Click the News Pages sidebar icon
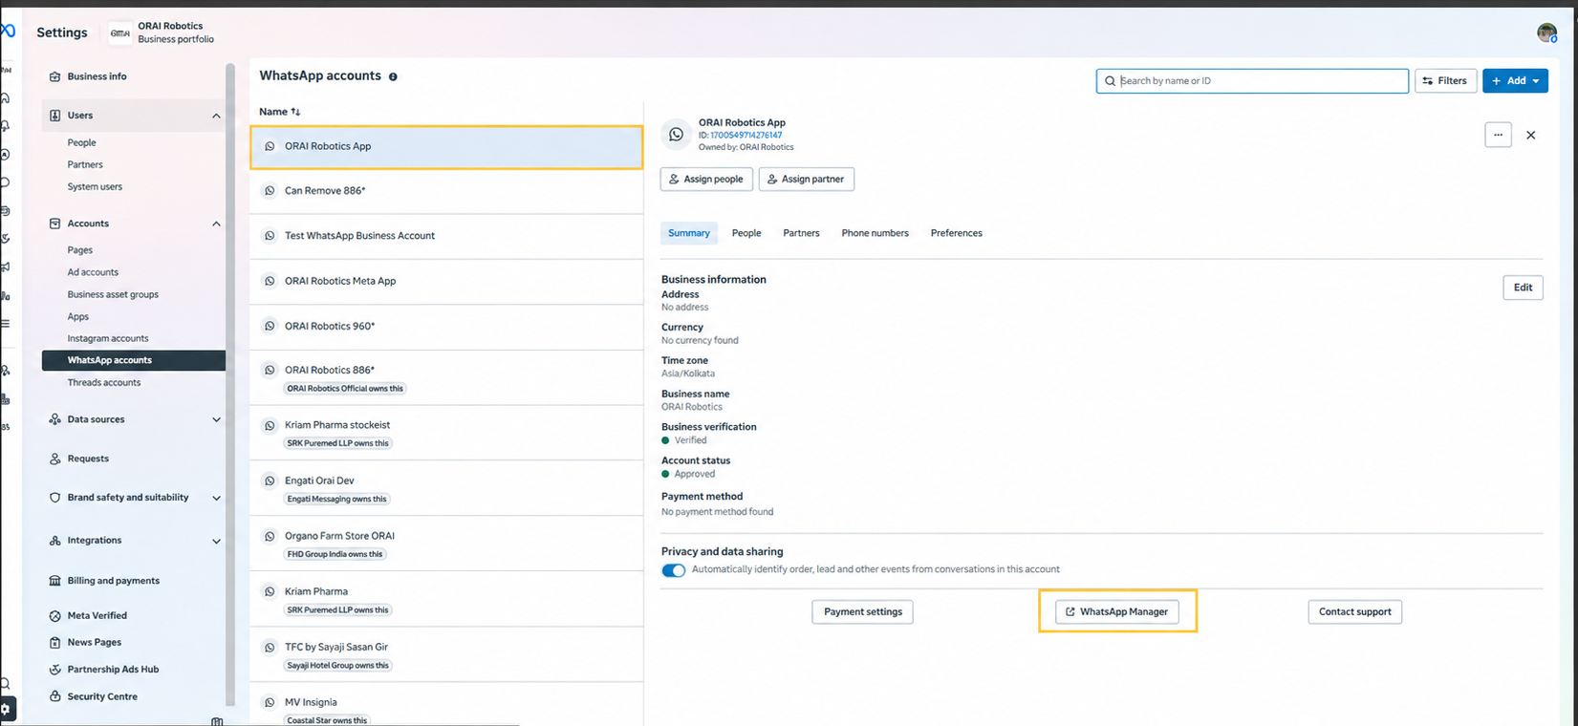The height and width of the screenshot is (726, 1578). (54, 642)
